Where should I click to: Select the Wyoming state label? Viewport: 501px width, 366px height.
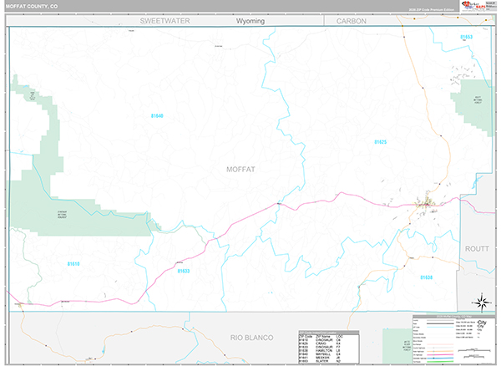[x=250, y=21]
